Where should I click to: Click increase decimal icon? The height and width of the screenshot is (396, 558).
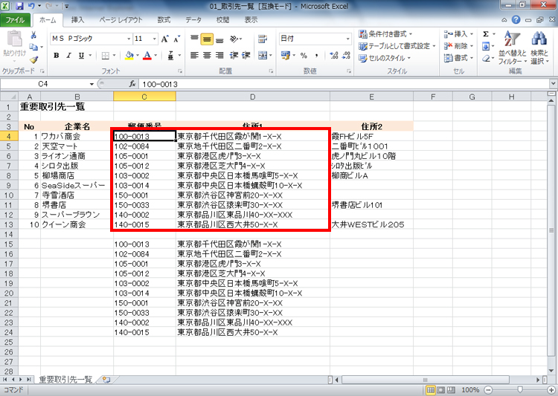334,56
